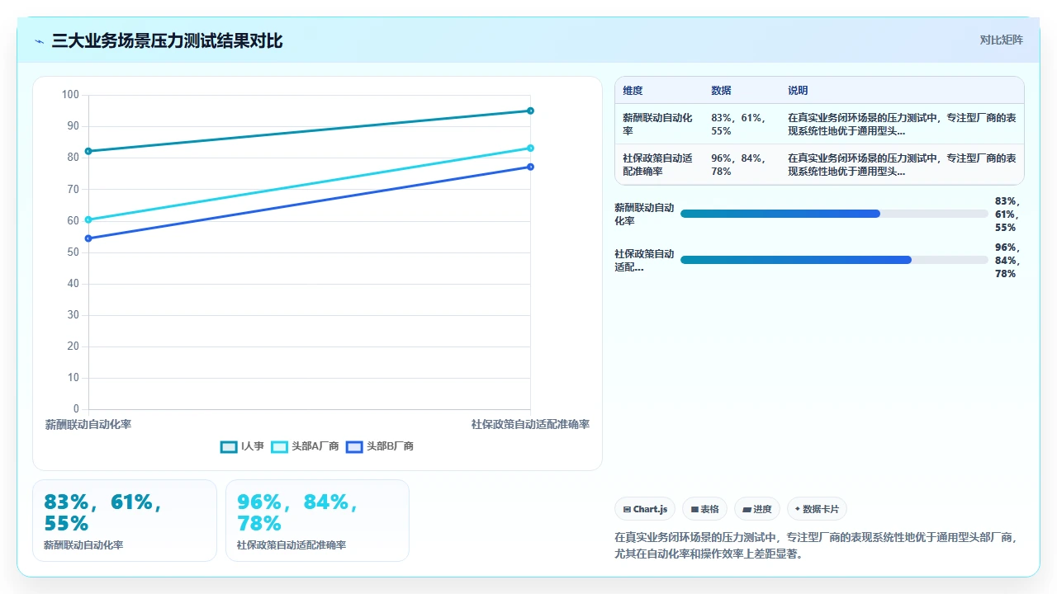Click the I人事 point at 社保政策自动适配准确率
This screenshot has width=1057, height=594.
pos(530,111)
